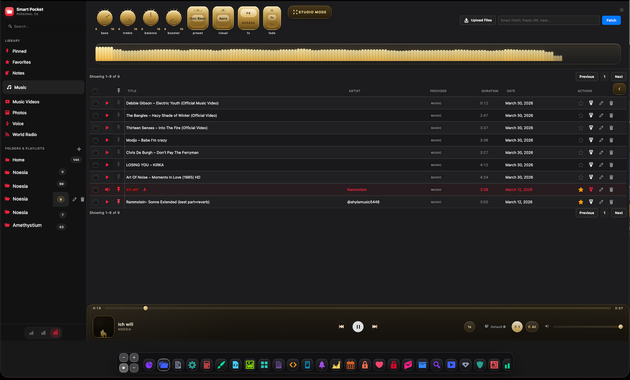This screenshot has height=380, width=630.
Task: Open Music Videos in the library sidebar
Action: (x=26, y=102)
